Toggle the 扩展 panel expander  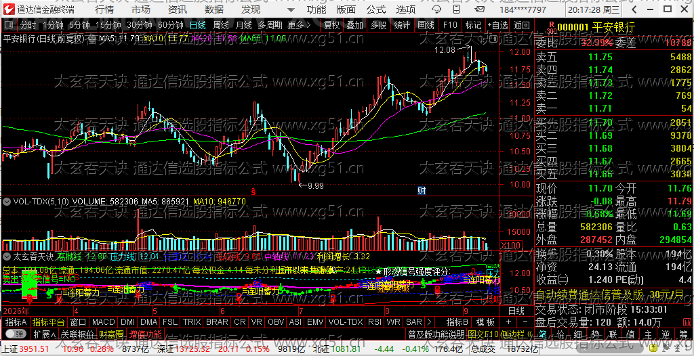[44, 334]
